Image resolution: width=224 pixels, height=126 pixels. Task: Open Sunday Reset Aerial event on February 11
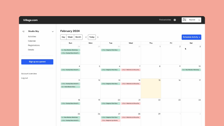point(70,84)
